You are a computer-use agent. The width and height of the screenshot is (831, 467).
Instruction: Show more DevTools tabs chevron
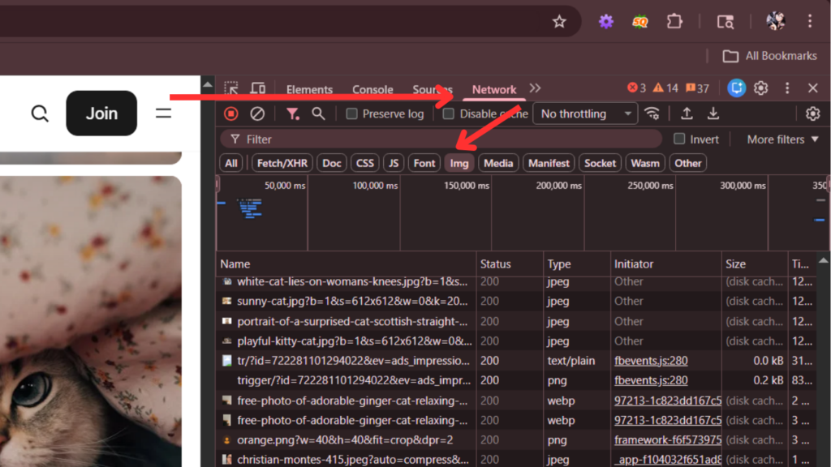click(536, 88)
